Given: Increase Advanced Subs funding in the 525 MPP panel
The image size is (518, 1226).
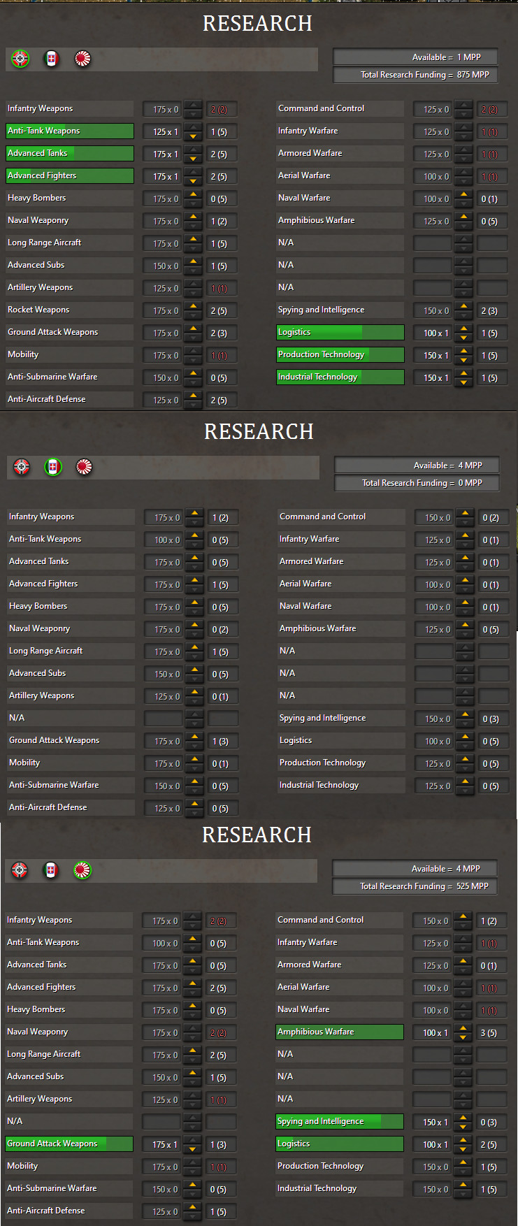Looking at the screenshot, I should [x=193, y=1073].
